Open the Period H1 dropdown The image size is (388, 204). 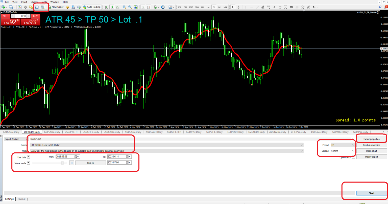click(x=343, y=145)
